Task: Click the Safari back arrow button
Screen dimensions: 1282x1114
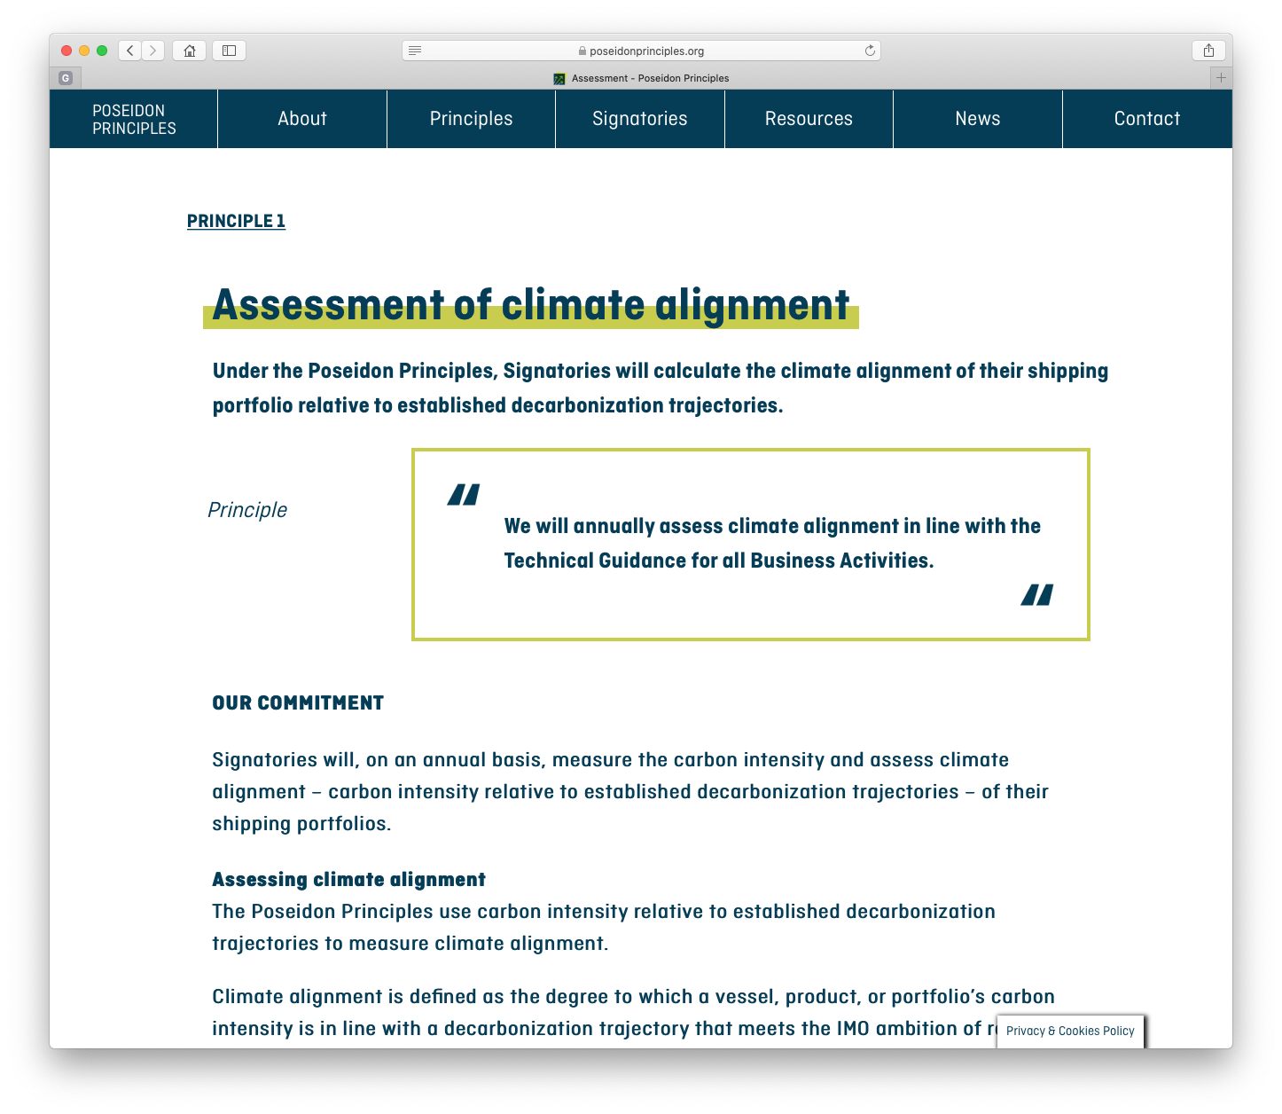Action: coord(130,51)
